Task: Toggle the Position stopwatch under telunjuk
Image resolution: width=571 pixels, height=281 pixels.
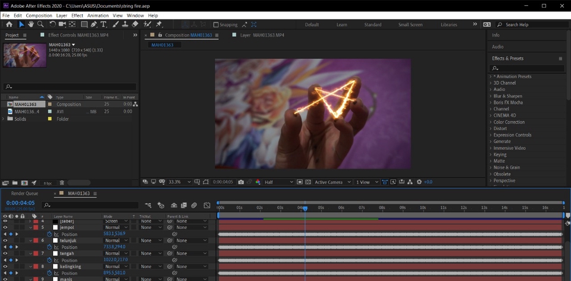Action: [x=50, y=247]
